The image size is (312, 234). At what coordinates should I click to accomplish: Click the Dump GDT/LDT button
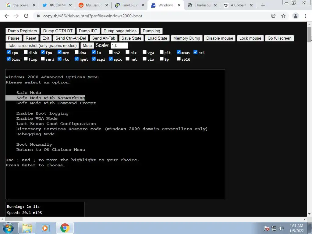[x=58, y=31]
